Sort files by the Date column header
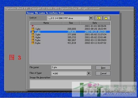 [95, 23]
